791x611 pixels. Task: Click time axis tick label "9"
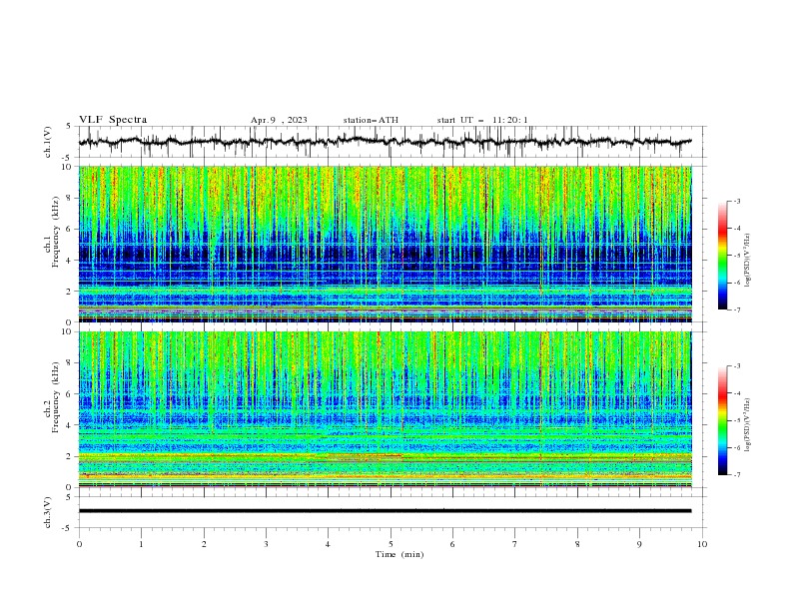click(639, 544)
